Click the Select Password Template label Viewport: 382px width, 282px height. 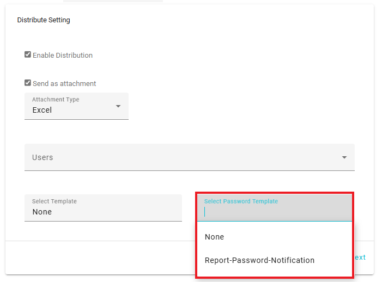tap(241, 201)
